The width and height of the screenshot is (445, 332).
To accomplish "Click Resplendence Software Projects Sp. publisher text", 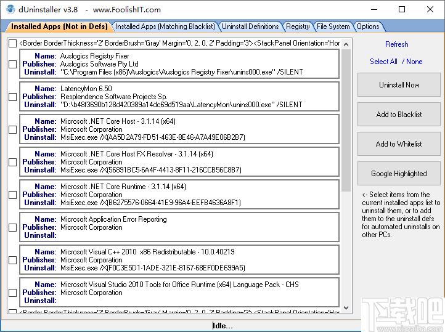I will 114,97.
